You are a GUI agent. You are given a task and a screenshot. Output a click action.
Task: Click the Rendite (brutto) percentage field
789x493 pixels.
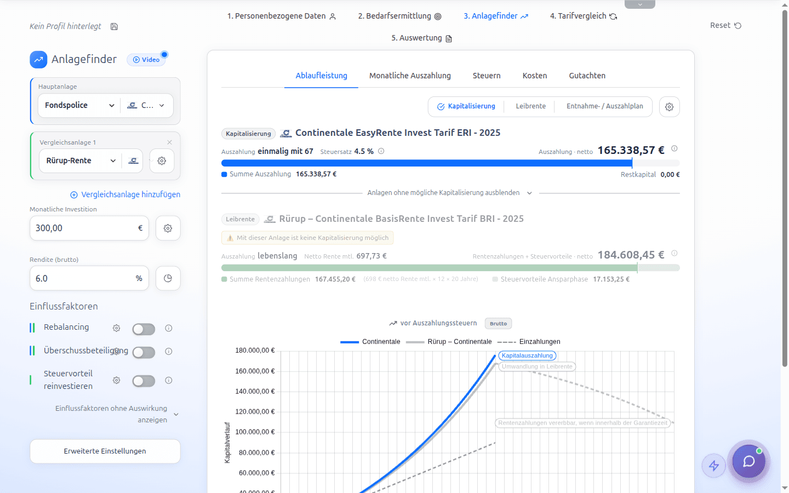tap(89, 278)
